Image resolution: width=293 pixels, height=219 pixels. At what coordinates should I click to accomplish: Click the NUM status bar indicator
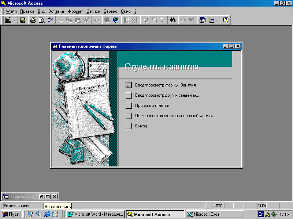tap(262, 206)
